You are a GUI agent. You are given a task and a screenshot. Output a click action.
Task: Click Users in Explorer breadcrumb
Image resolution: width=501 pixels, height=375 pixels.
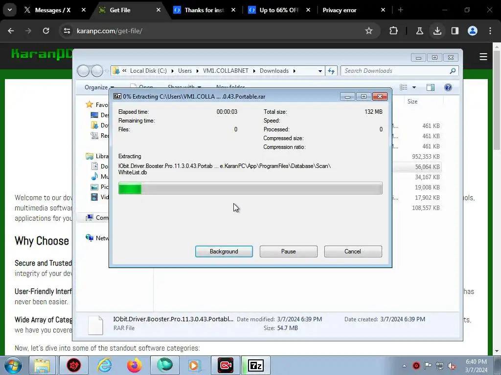coord(184,71)
